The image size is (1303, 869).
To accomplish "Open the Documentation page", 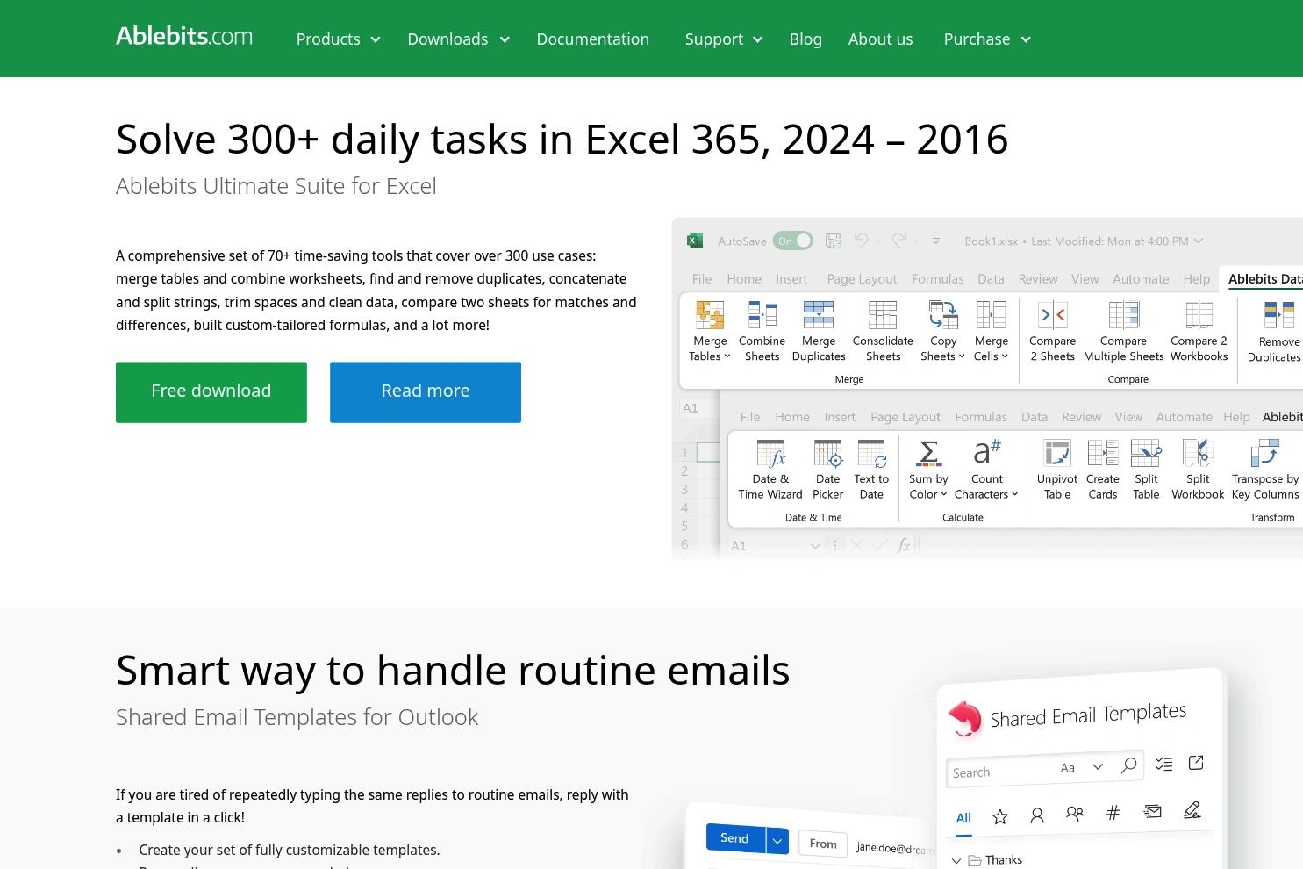I will tap(592, 39).
